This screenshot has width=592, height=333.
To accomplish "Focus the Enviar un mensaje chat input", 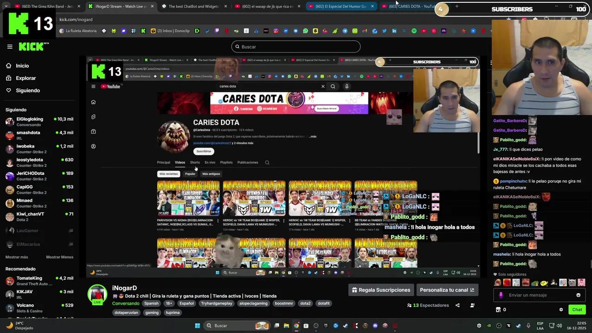I will tap(539, 295).
